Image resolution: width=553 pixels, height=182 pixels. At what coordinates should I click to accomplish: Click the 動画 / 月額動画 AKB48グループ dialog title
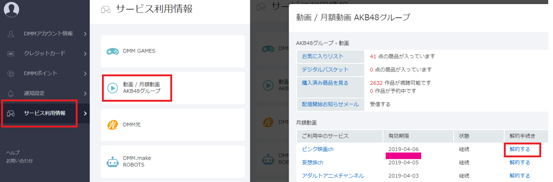[x=353, y=17]
